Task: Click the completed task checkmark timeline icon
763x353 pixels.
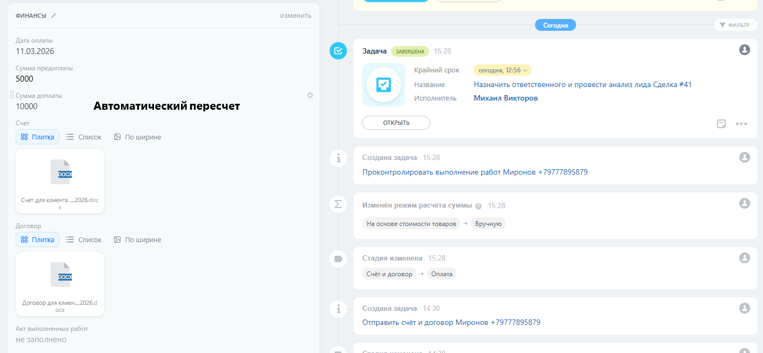Action: [338, 51]
